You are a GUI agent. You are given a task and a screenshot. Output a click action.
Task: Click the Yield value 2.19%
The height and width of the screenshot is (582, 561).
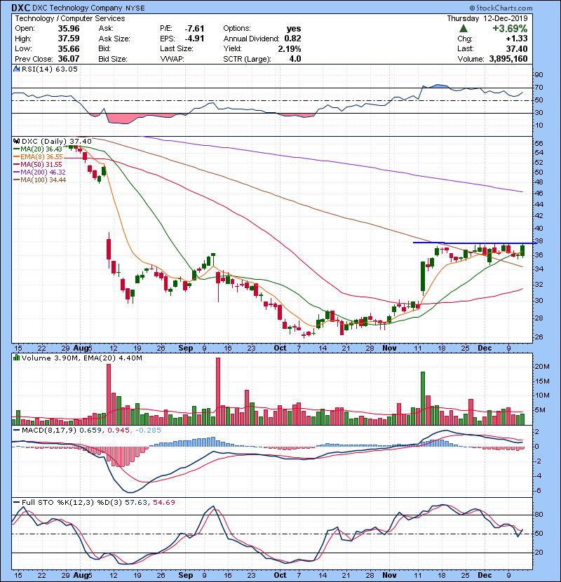pos(290,48)
